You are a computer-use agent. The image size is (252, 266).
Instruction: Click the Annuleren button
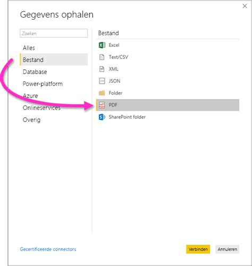click(x=228, y=249)
